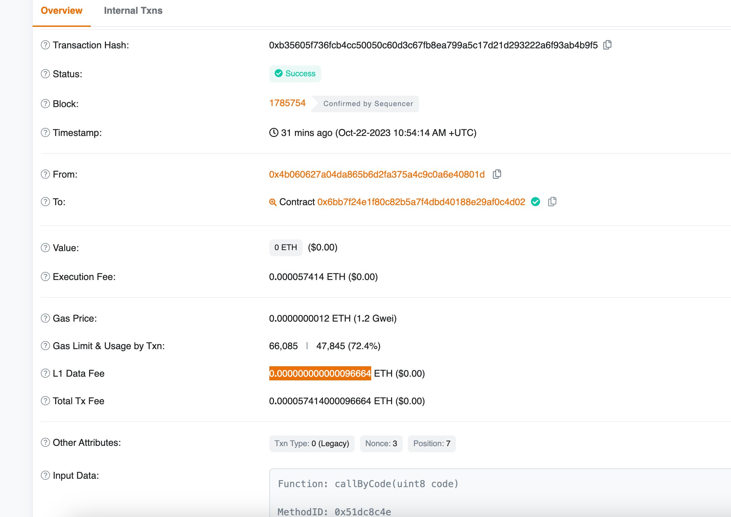
Task: Click help icon next to Block
Action: (45, 104)
